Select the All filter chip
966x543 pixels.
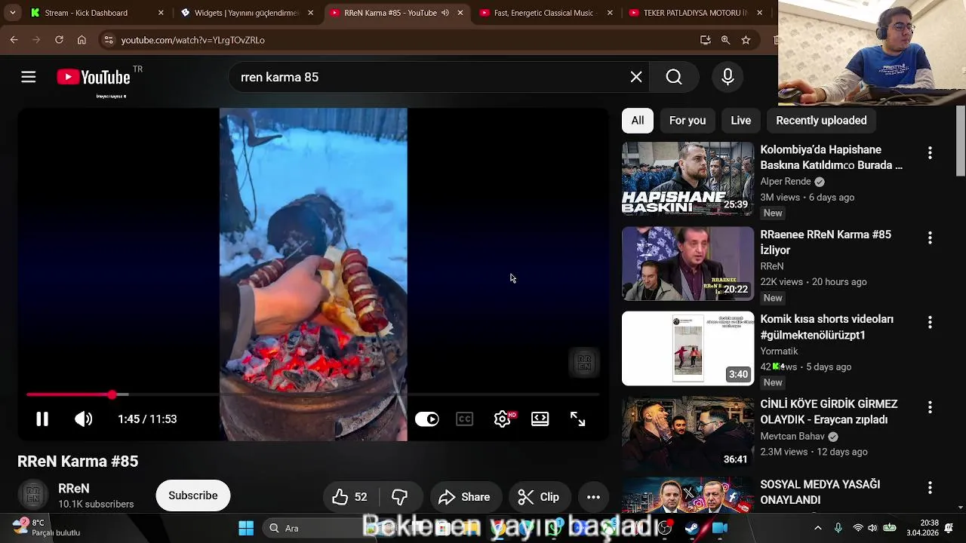(x=638, y=121)
